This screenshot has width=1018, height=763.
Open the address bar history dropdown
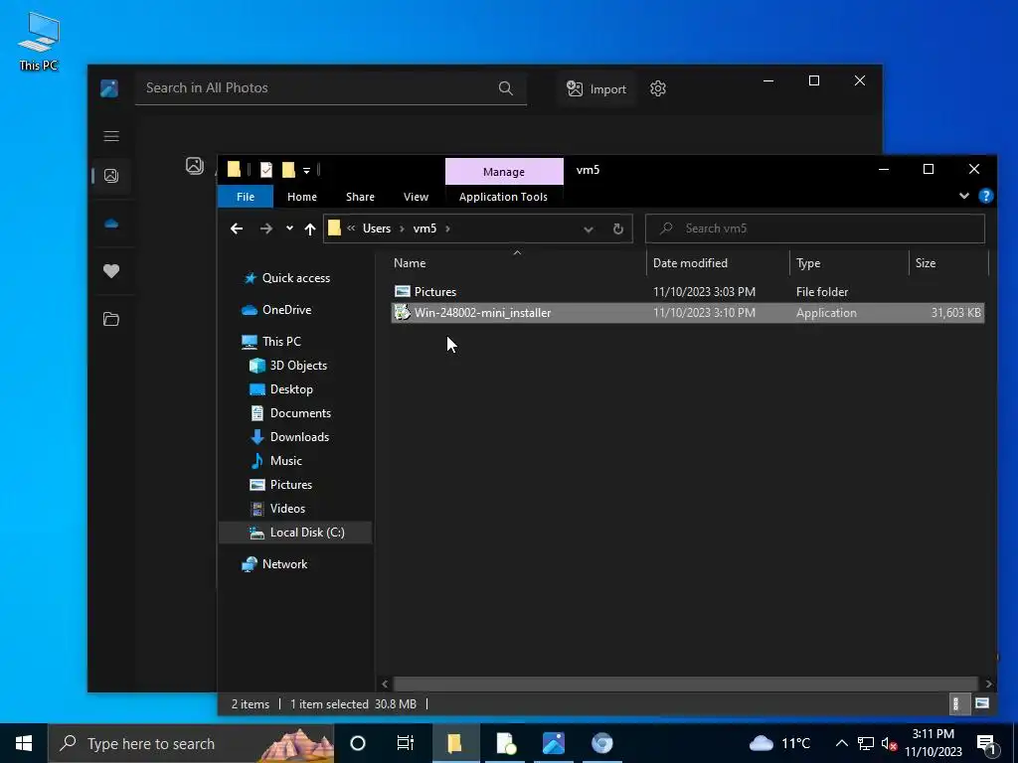(589, 229)
